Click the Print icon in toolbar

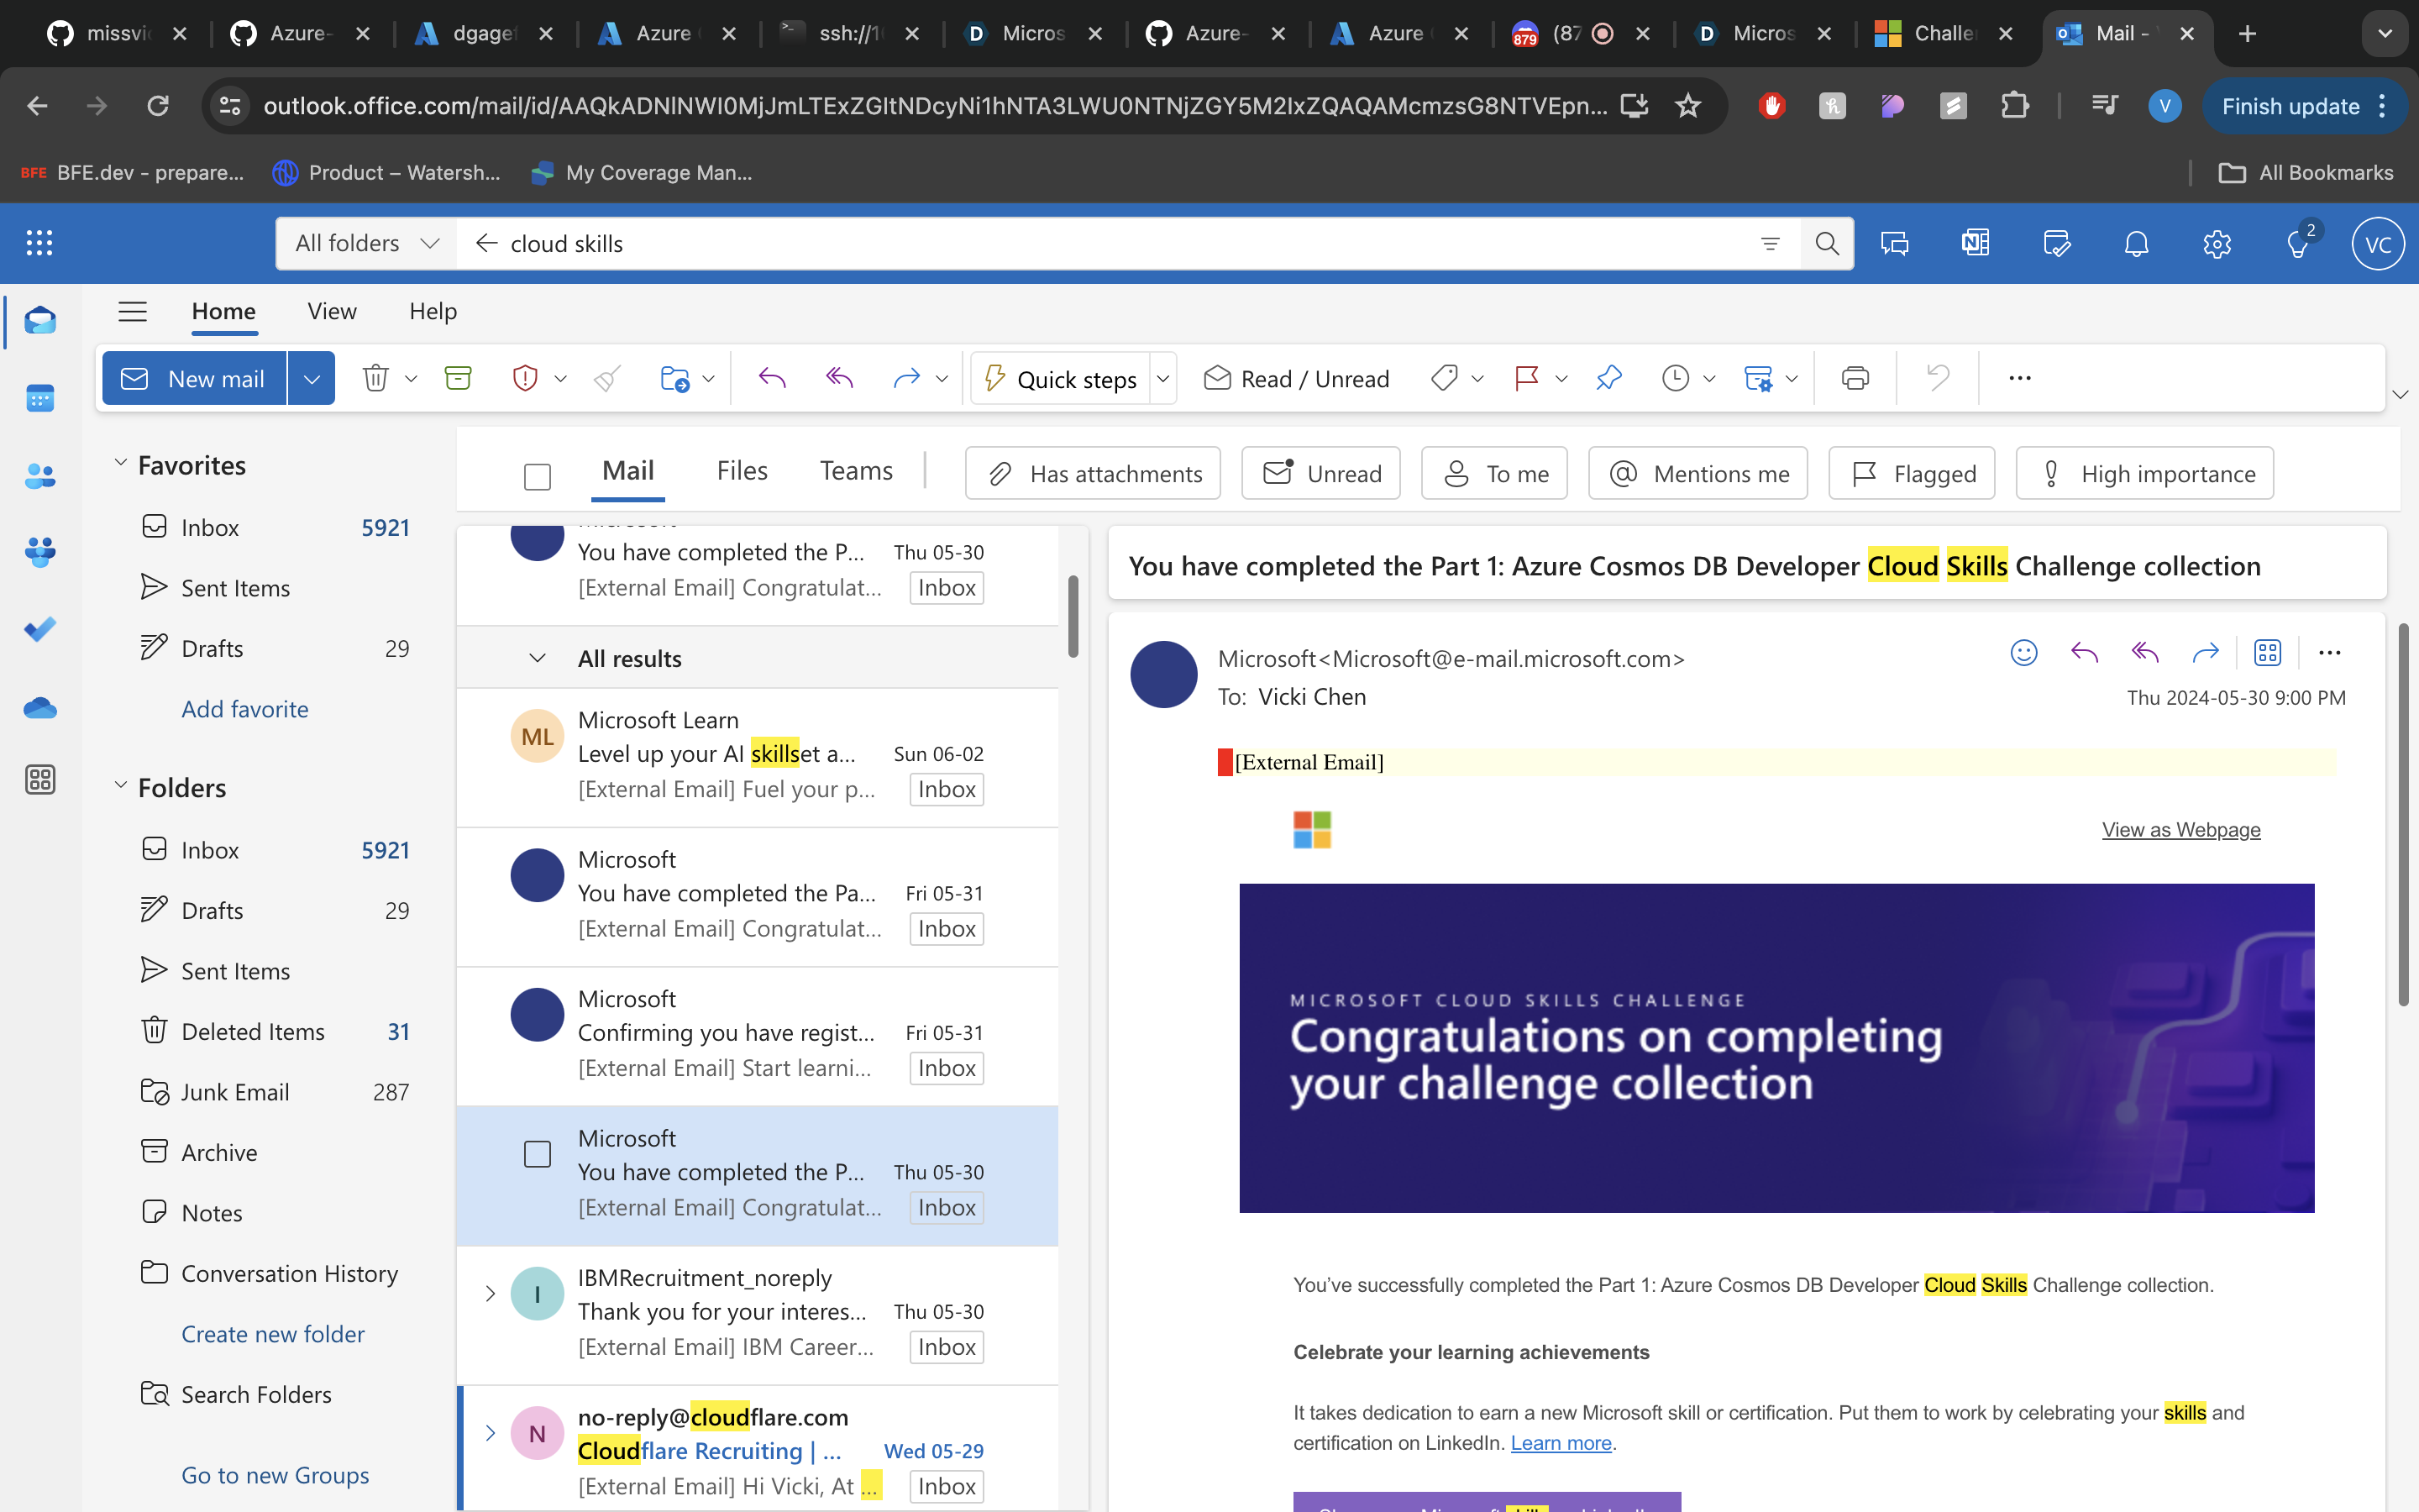1855,378
